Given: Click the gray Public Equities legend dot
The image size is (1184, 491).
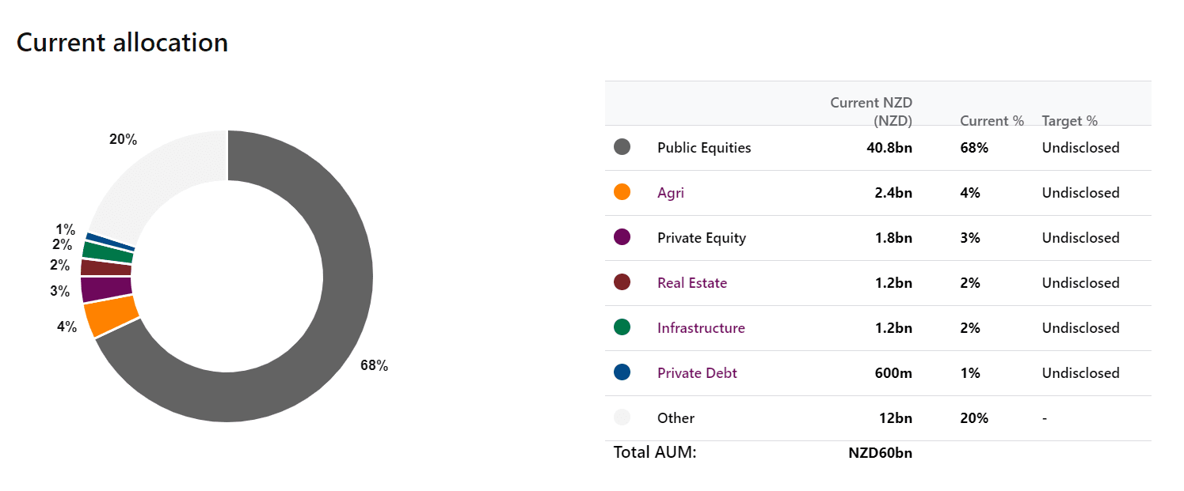Looking at the screenshot, I should click(x=622, y=147).
